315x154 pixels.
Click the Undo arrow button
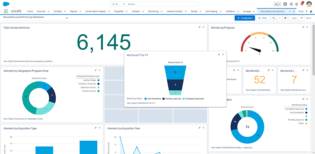point(273,18)
